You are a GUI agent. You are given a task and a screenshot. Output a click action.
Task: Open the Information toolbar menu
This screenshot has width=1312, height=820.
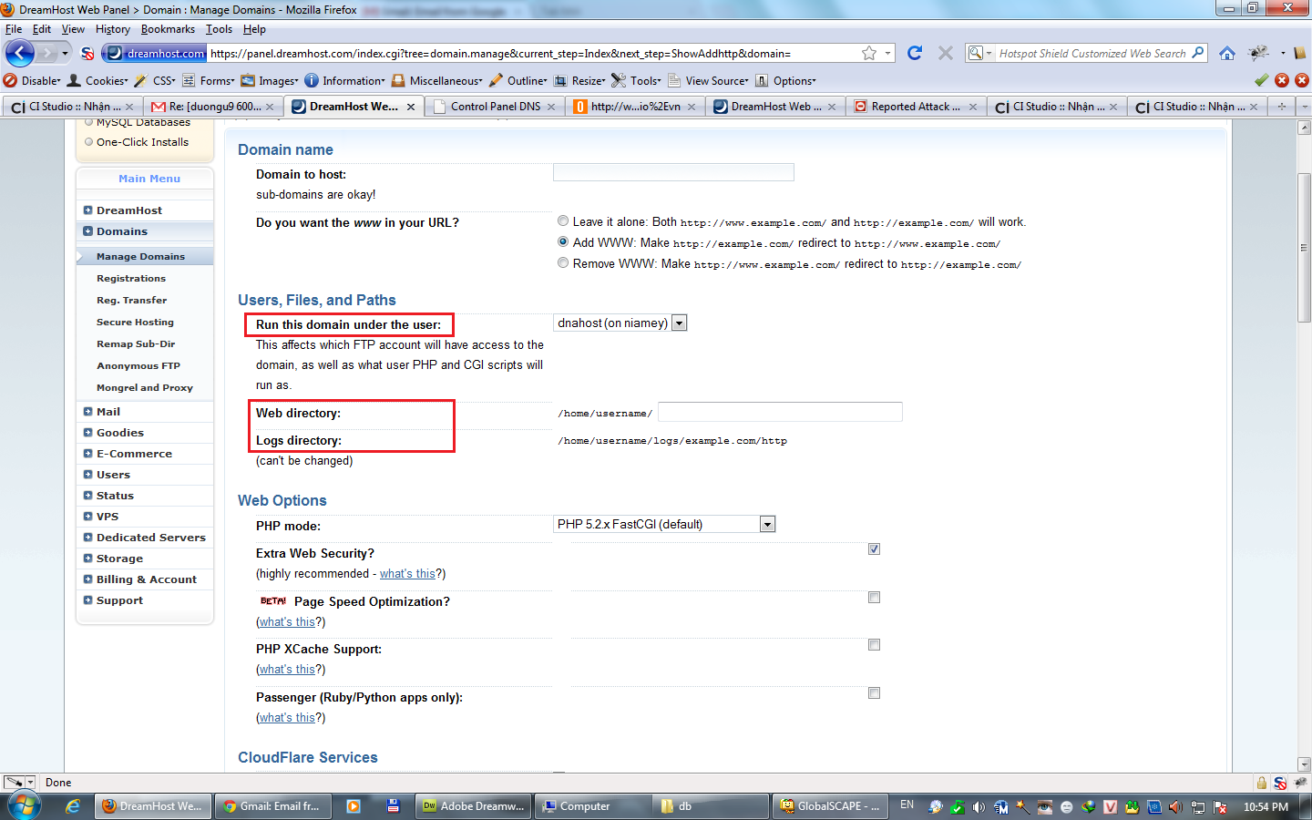[x=345, y=80]
